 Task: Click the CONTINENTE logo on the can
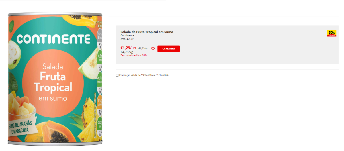pos(53,38)
